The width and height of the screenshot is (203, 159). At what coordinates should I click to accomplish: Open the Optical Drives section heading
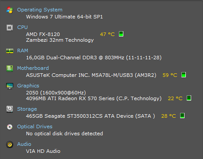[x=35, y=126]
